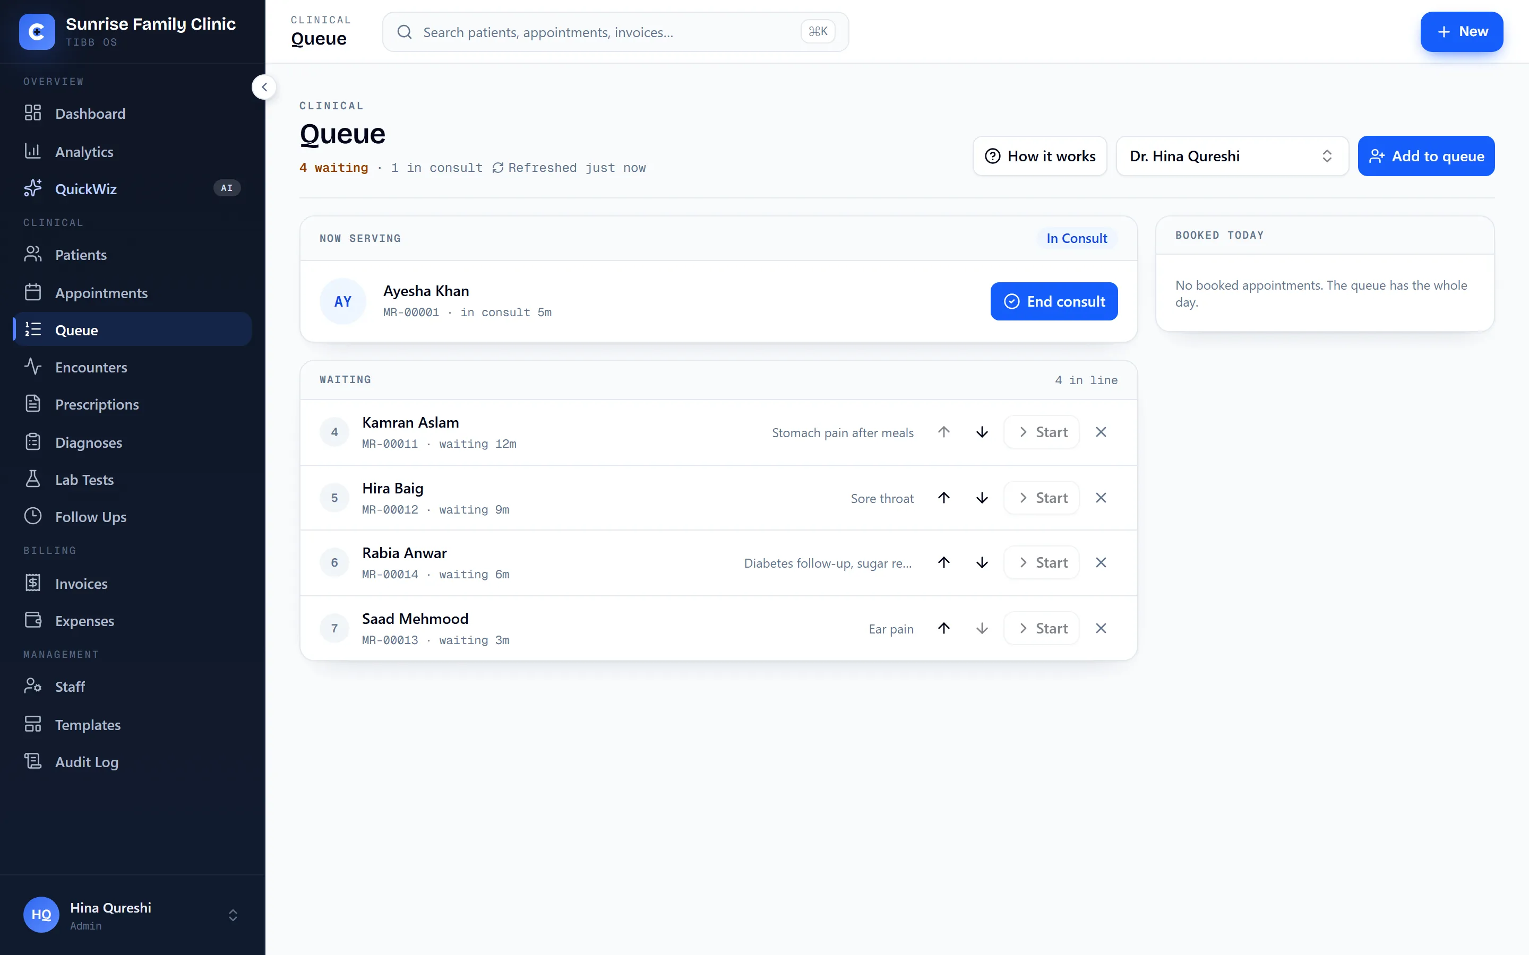Move Rabia Anwar up in queue
This screenshot has height=955, width=1529.
pos(943,562)
